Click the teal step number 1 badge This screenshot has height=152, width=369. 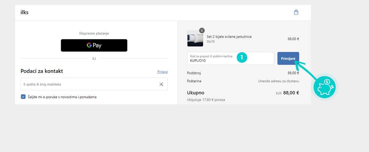(242, 57)
